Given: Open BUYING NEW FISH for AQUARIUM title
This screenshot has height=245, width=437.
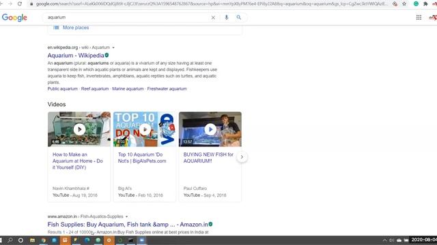Looking at the screenshot, I should click(x=208, y=158).
